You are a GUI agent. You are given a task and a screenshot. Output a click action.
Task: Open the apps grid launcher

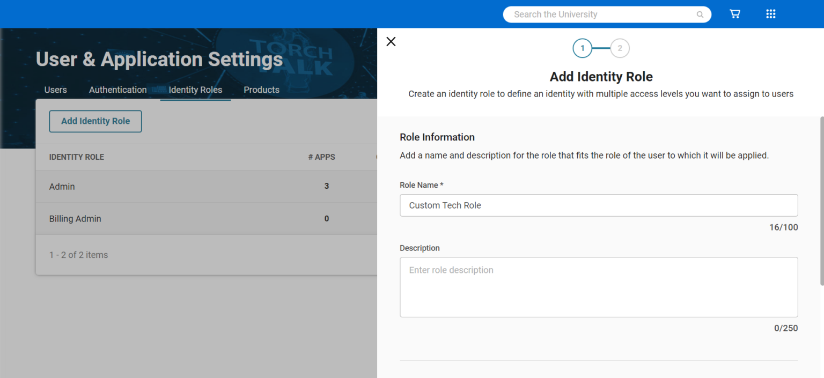pos(771,14)
